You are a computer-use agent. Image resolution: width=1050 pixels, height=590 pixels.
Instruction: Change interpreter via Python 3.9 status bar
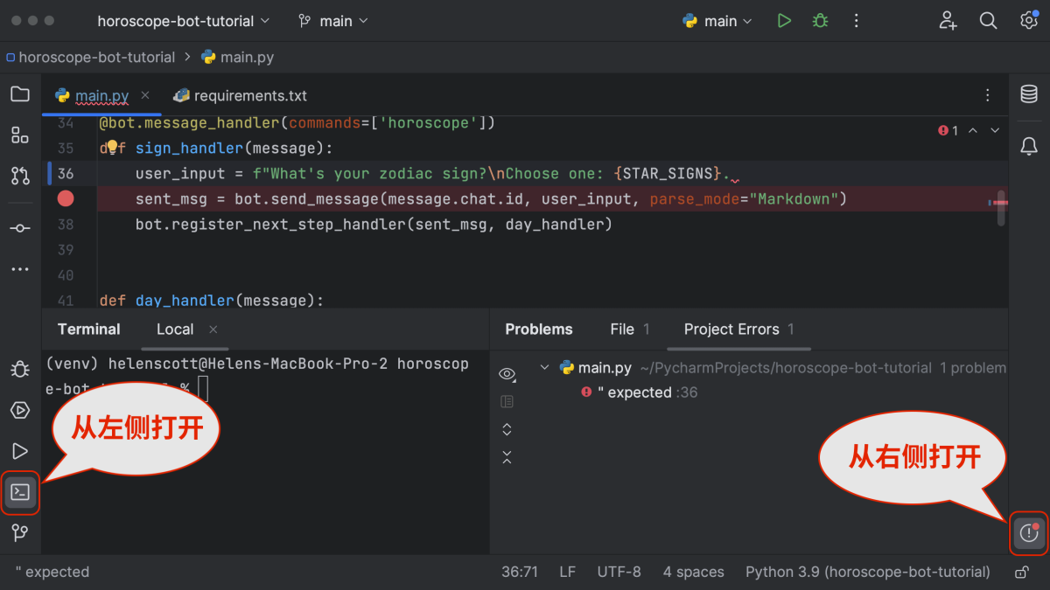coord(868,572)
